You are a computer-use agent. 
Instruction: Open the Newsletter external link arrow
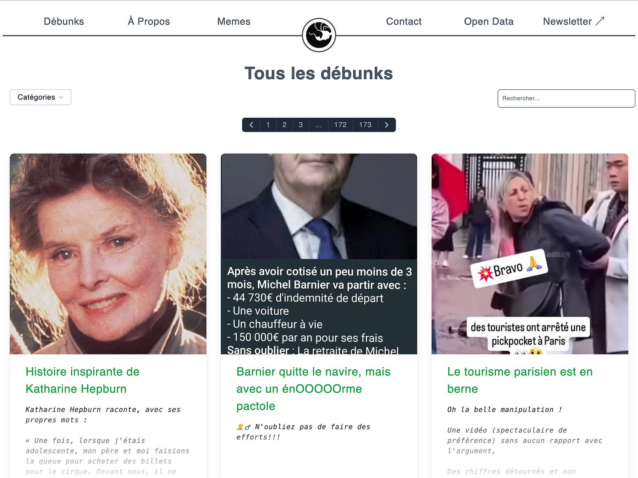(x=600, y=21)
